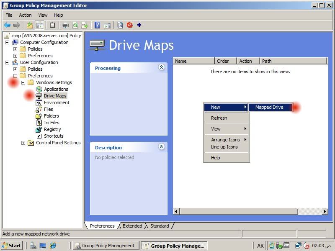Open the View menu in the menu bar
335x251 pixels.
tap(43, 15)
